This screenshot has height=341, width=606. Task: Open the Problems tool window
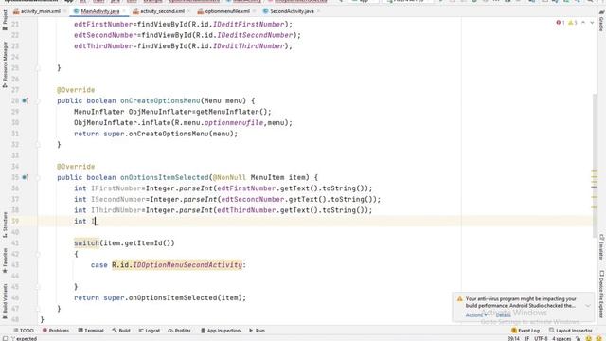tap(56, 331)
